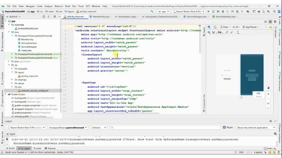
Task: Click scroll-from-source target icon in Project panel
Action: (44, 17)
